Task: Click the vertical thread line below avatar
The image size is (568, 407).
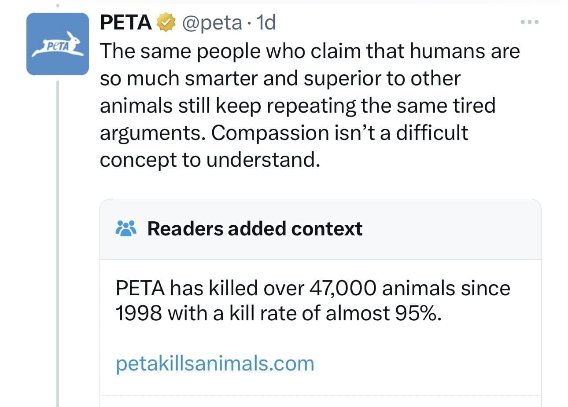Action: pos(57,242)
